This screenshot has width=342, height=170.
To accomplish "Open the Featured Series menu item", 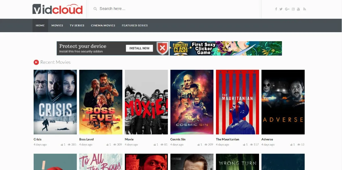I will point(135,25).
